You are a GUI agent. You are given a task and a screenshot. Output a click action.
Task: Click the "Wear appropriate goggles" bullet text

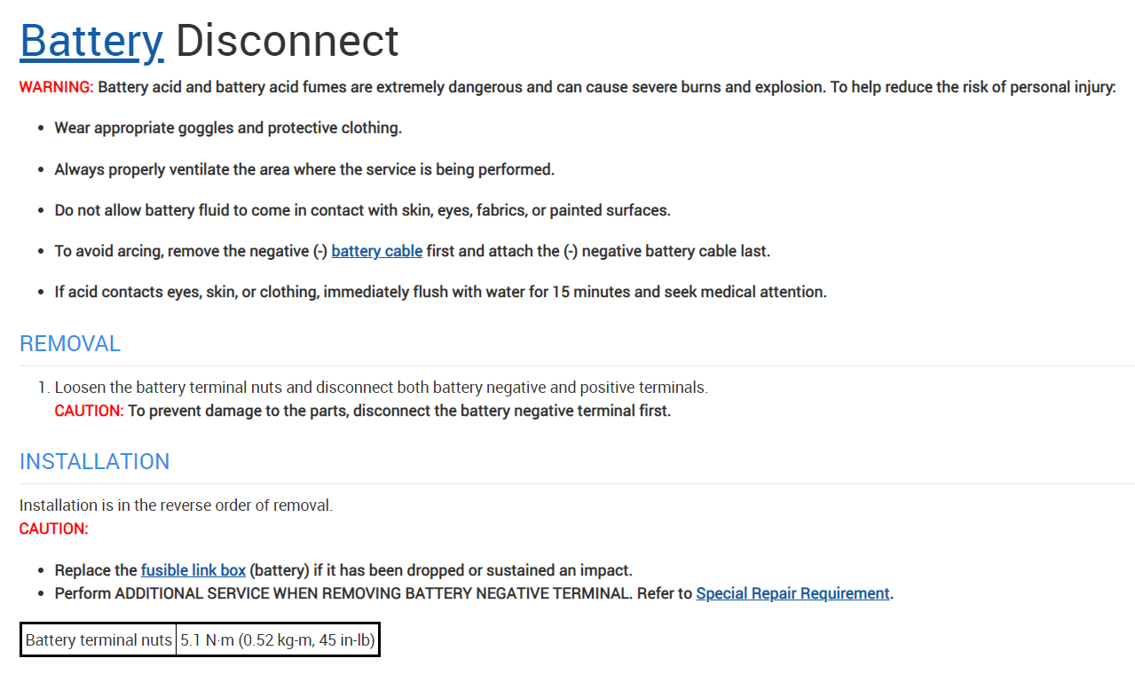[x=228, y=128]
